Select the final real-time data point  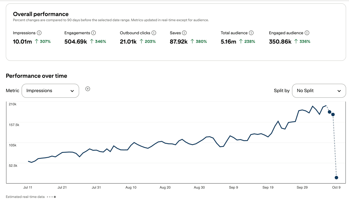point(336,177)
